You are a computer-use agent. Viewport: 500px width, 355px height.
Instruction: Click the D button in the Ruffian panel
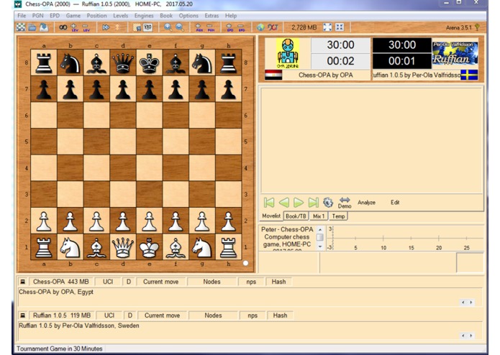coord(129,315)
